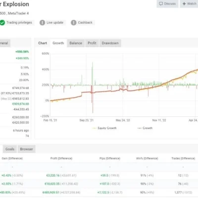The width and height of the screenshot is (198, 198).
Task: Click the Nov 11, '22 axis date
Action: pos(159,120)
